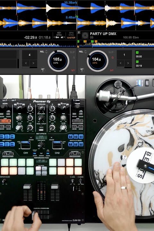Shift key down with arrow before Gm

(54, 38)
